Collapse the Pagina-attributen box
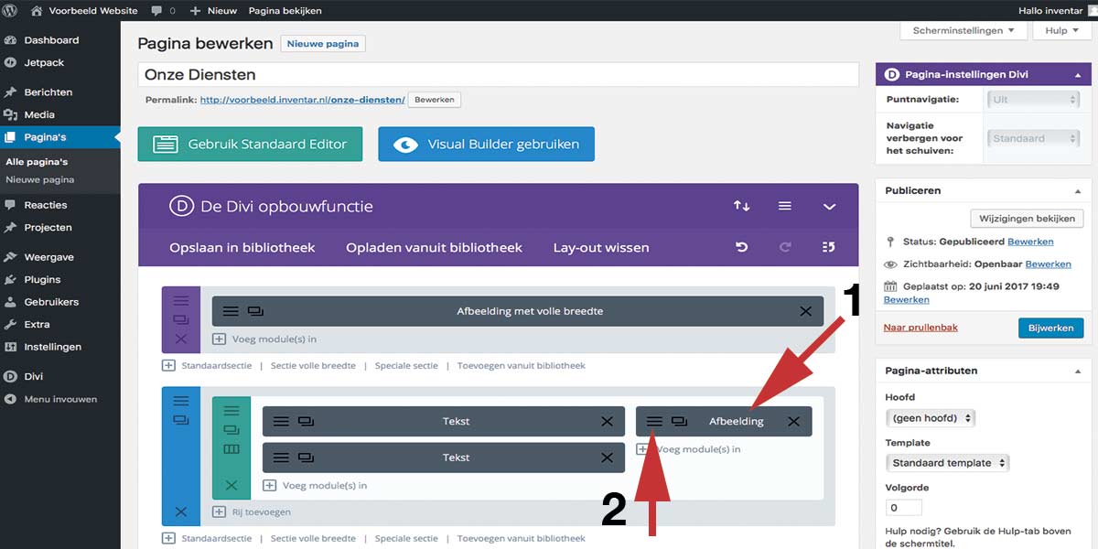Image resolution: width=1098 pixels, height=549 pixels. pyautogui.click(x=1077, y=371)
